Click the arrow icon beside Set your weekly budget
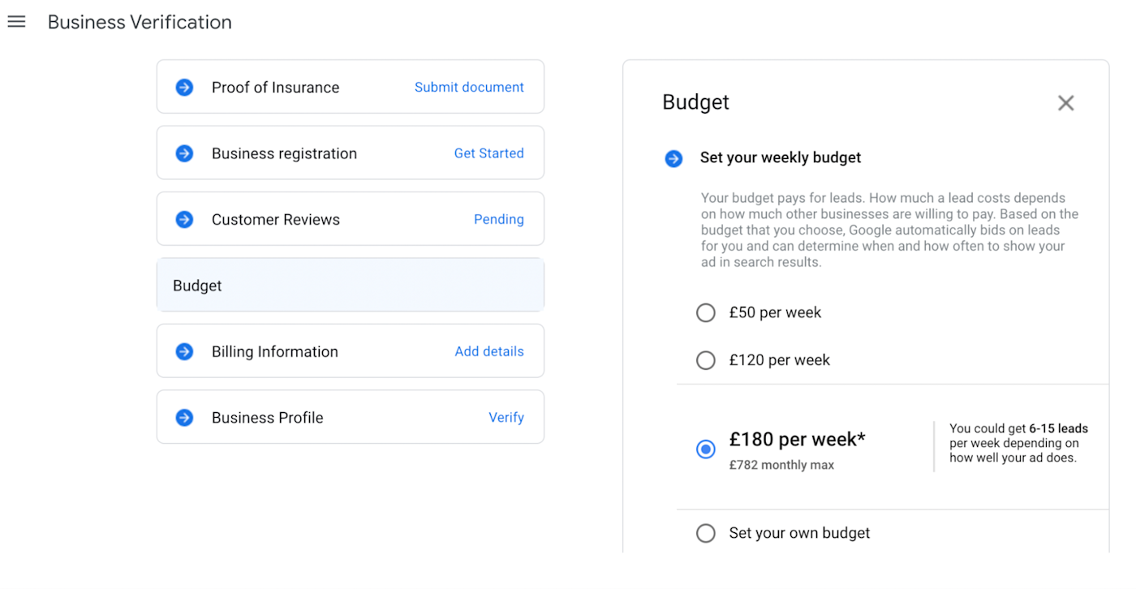Screen dimensions: 1136x589 [673, 158]
